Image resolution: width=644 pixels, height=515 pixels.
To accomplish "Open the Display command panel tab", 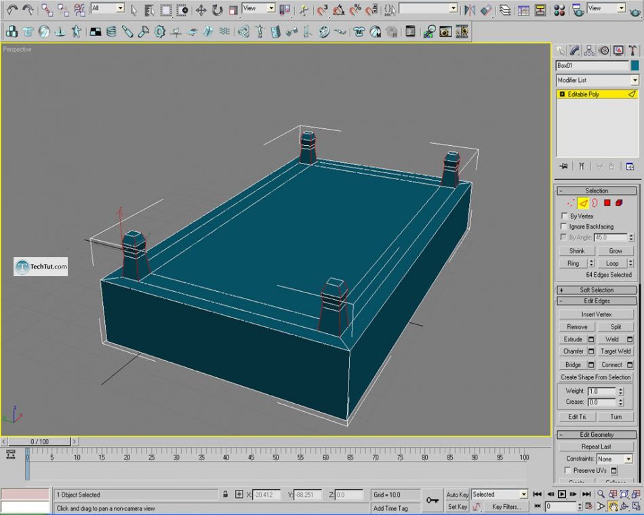I will 618,51.
